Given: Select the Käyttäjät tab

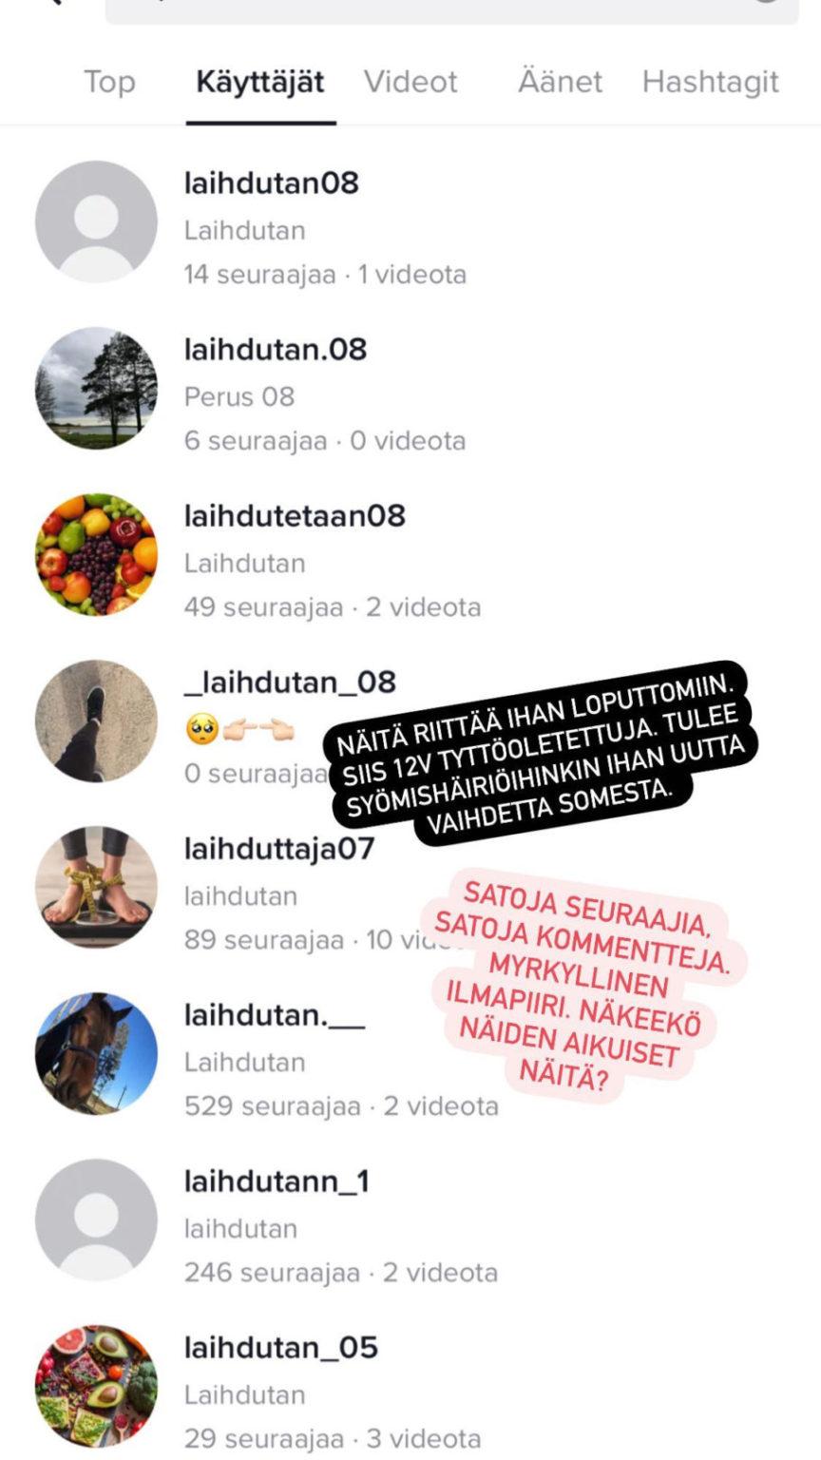Looking at the screenshot, I should (260, 82).
